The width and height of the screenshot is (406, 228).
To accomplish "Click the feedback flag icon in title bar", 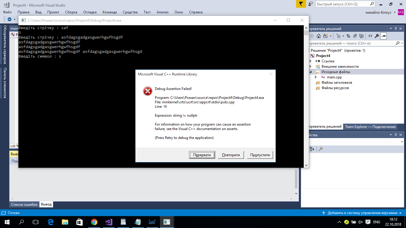I will [x=301, y=4].
